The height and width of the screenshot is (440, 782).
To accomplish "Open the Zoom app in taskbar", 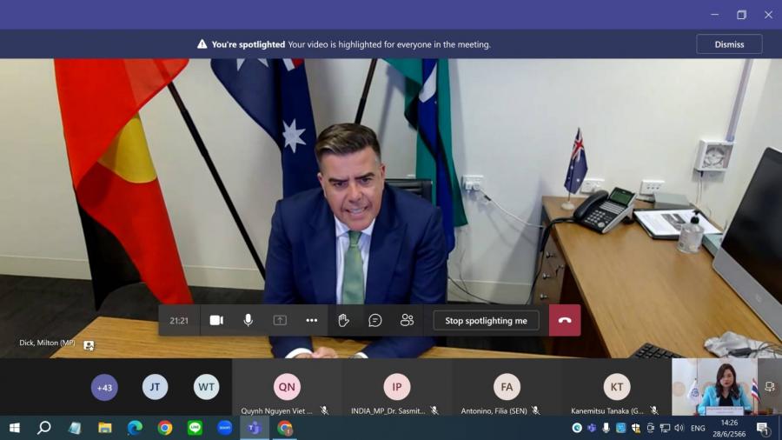I will click(x=224, y=428).
